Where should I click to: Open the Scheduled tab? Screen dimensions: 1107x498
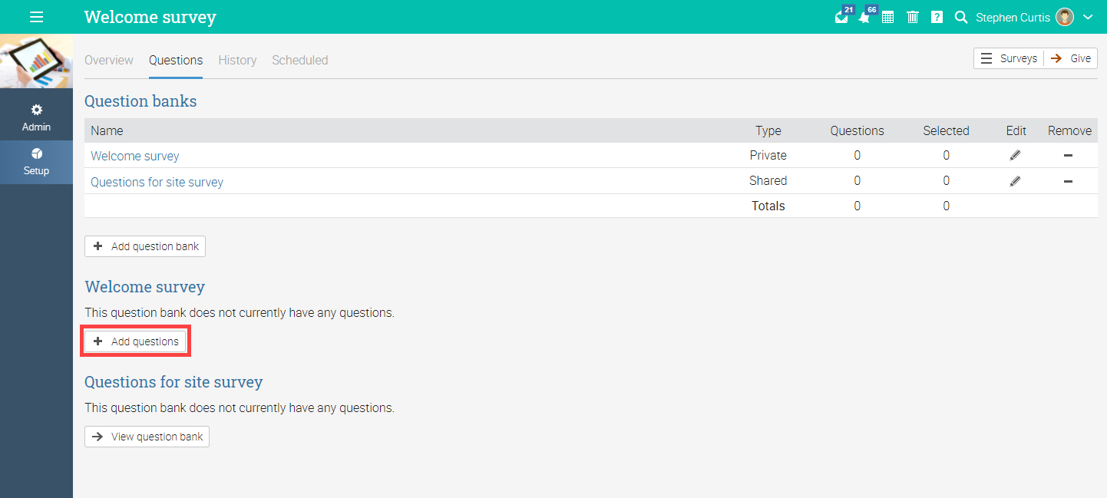[300, 60]
